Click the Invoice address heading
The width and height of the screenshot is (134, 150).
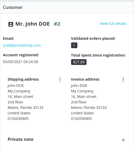tap(85, 79)
